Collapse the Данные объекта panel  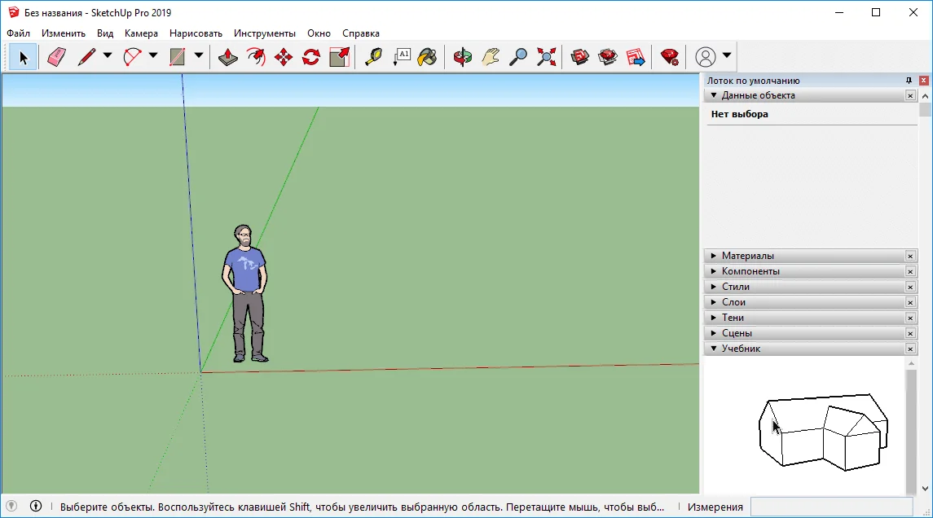[x=714, y=95]
